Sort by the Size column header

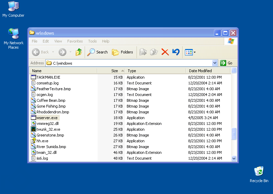coord(111,71)
